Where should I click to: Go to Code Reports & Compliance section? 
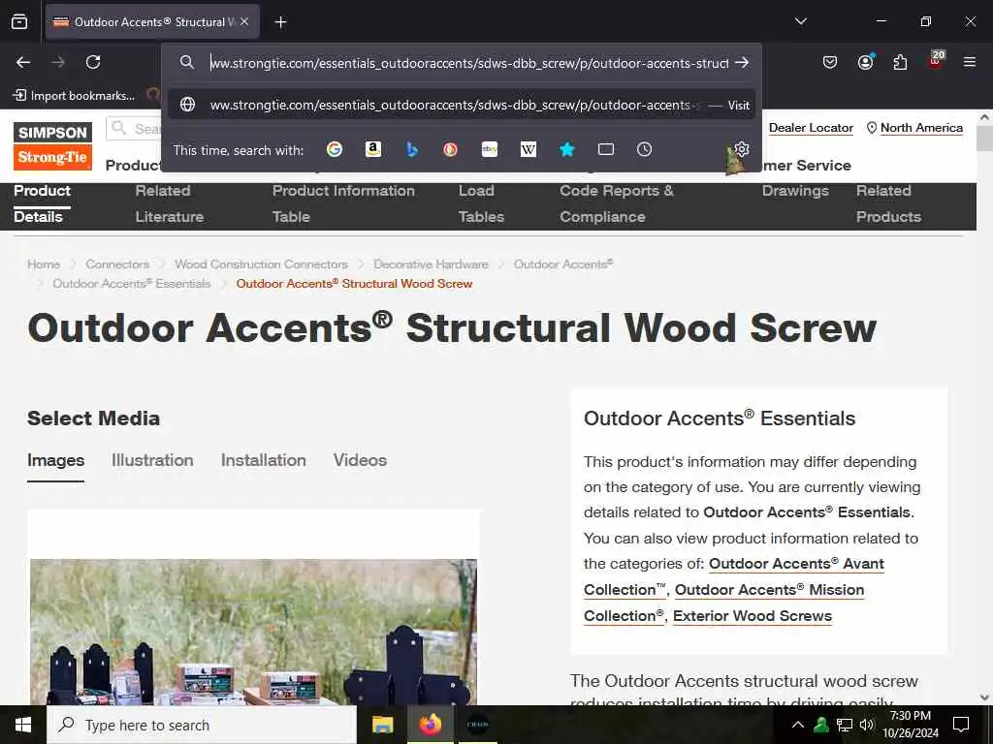click(617, 203)
